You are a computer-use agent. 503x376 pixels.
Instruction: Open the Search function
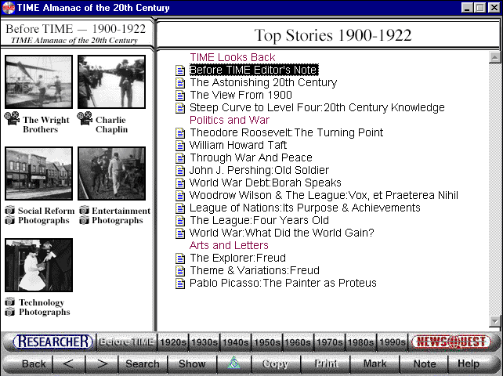143,363
